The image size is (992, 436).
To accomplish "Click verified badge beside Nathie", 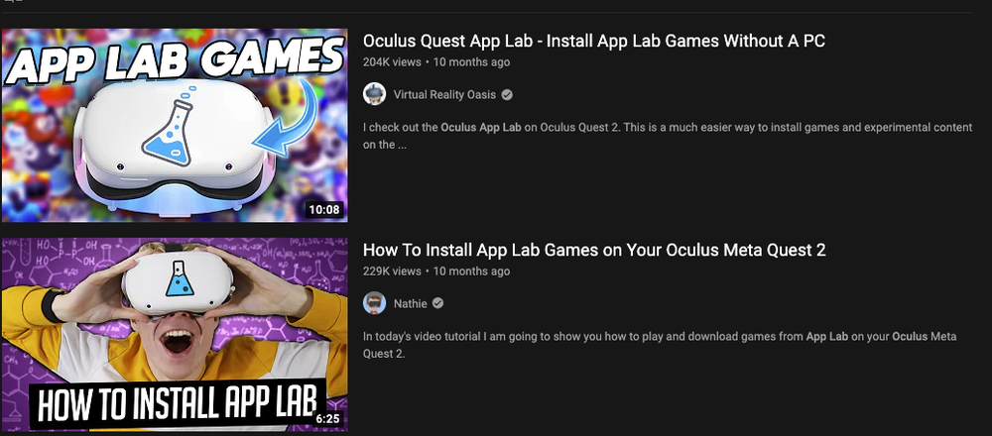I will click(x=437, y=303).
